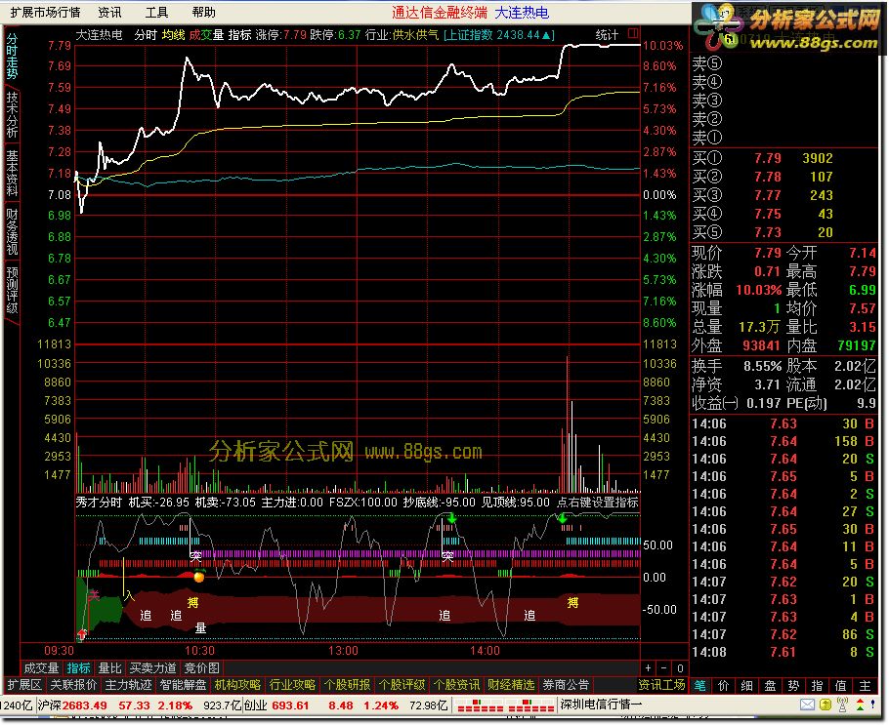
Task: Open the 帮助 menu
Action: point(204,12)
